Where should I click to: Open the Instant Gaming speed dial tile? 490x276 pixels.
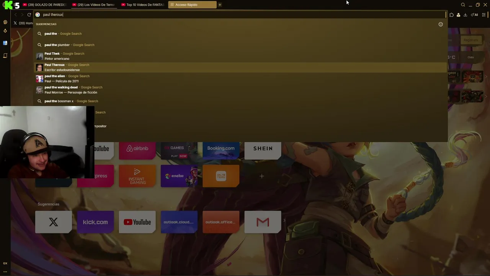[137, 176]
